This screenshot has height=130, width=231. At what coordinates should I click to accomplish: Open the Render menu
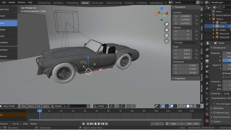coord(12,3)
